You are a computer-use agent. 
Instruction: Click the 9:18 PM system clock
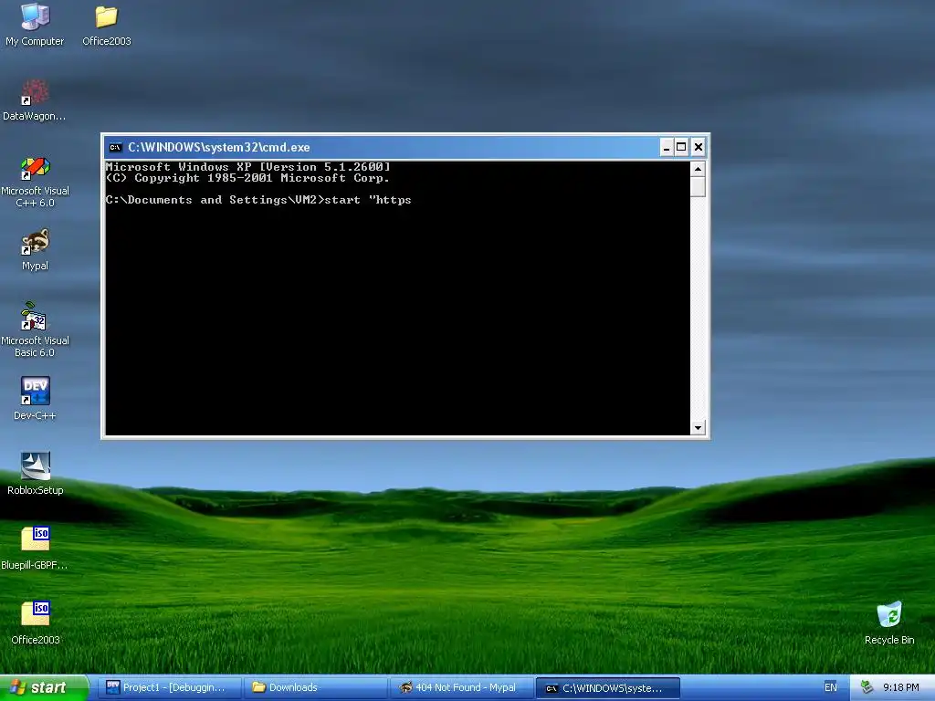[900, 687]
